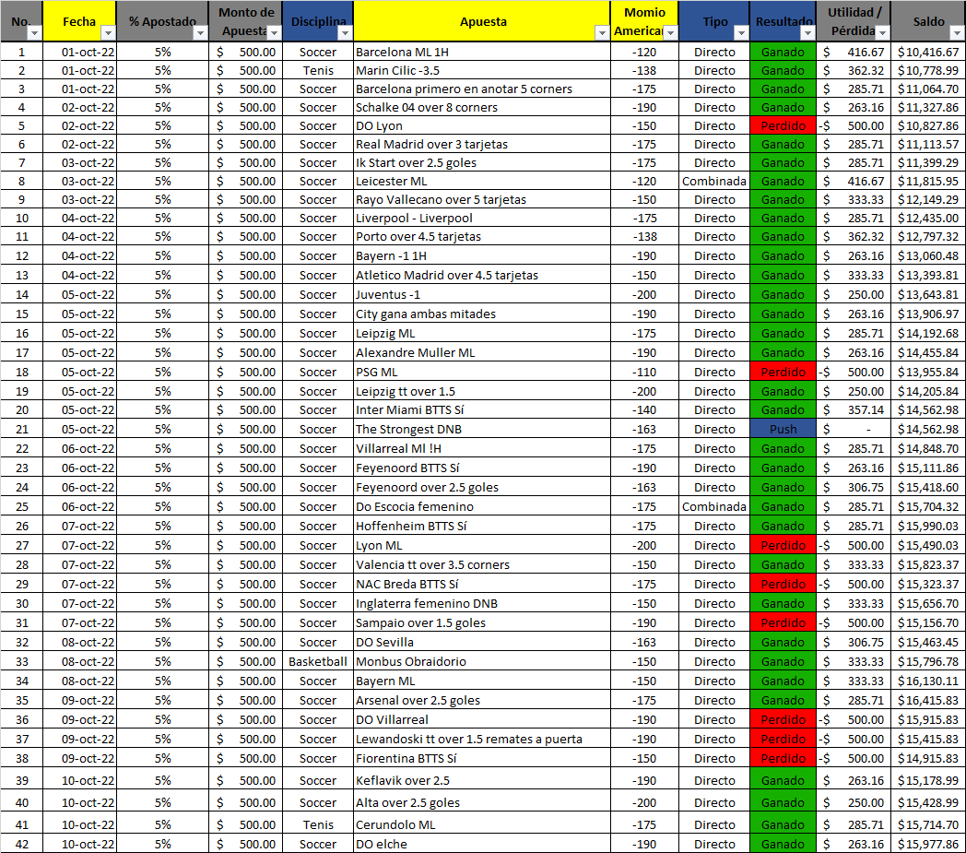
Task: Select the 'Leipzig tt over 1.5' cell
Action: click(482, 391)
